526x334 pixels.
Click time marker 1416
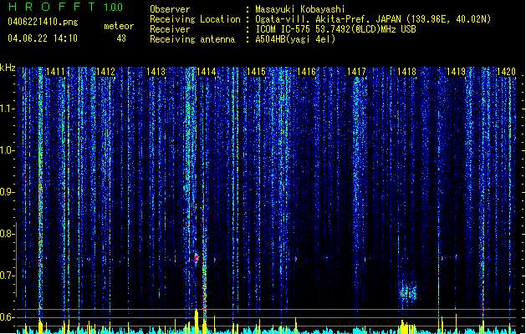pos(306,72)
